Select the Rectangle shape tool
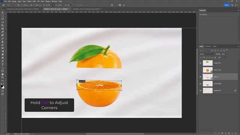 pyautogui.click(x=3, y=71)
